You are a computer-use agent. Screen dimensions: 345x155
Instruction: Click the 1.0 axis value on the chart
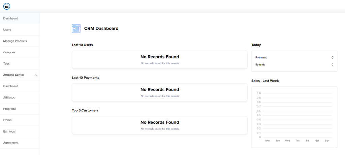point(259,93)
